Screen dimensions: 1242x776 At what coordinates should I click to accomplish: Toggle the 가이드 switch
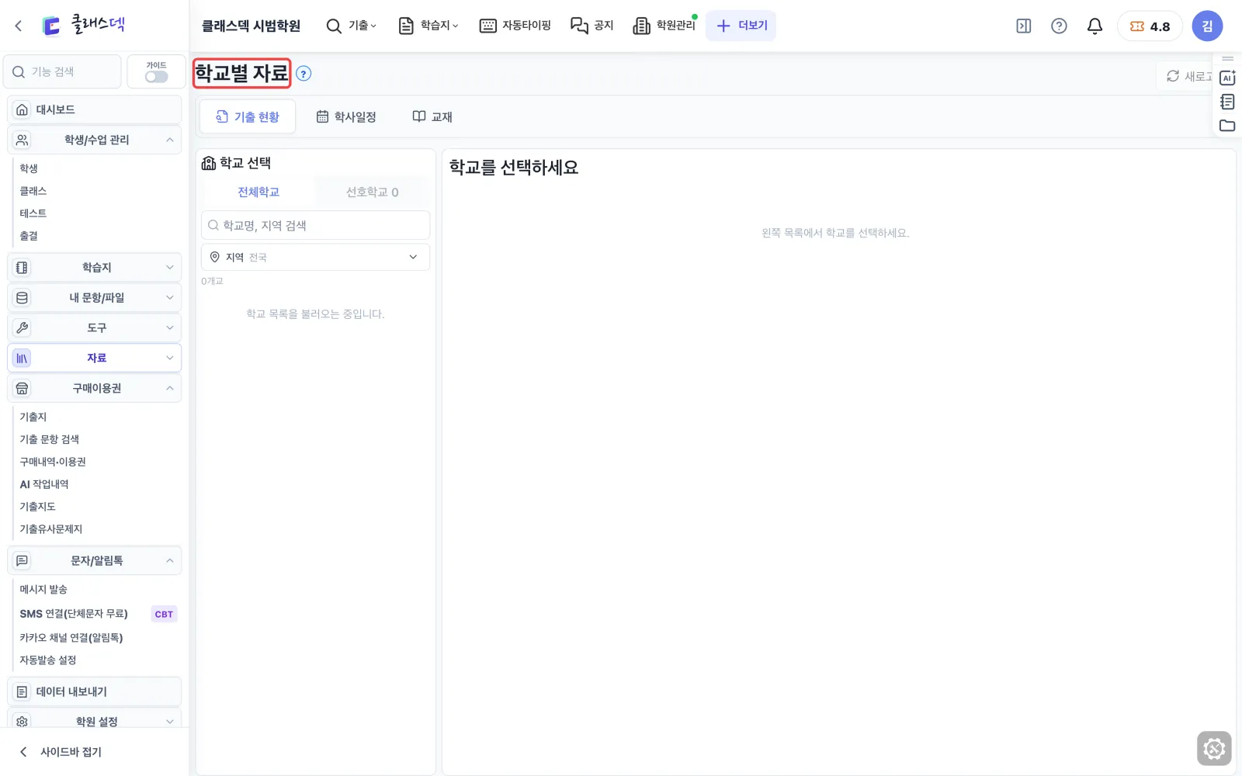[x=156, y=77]
